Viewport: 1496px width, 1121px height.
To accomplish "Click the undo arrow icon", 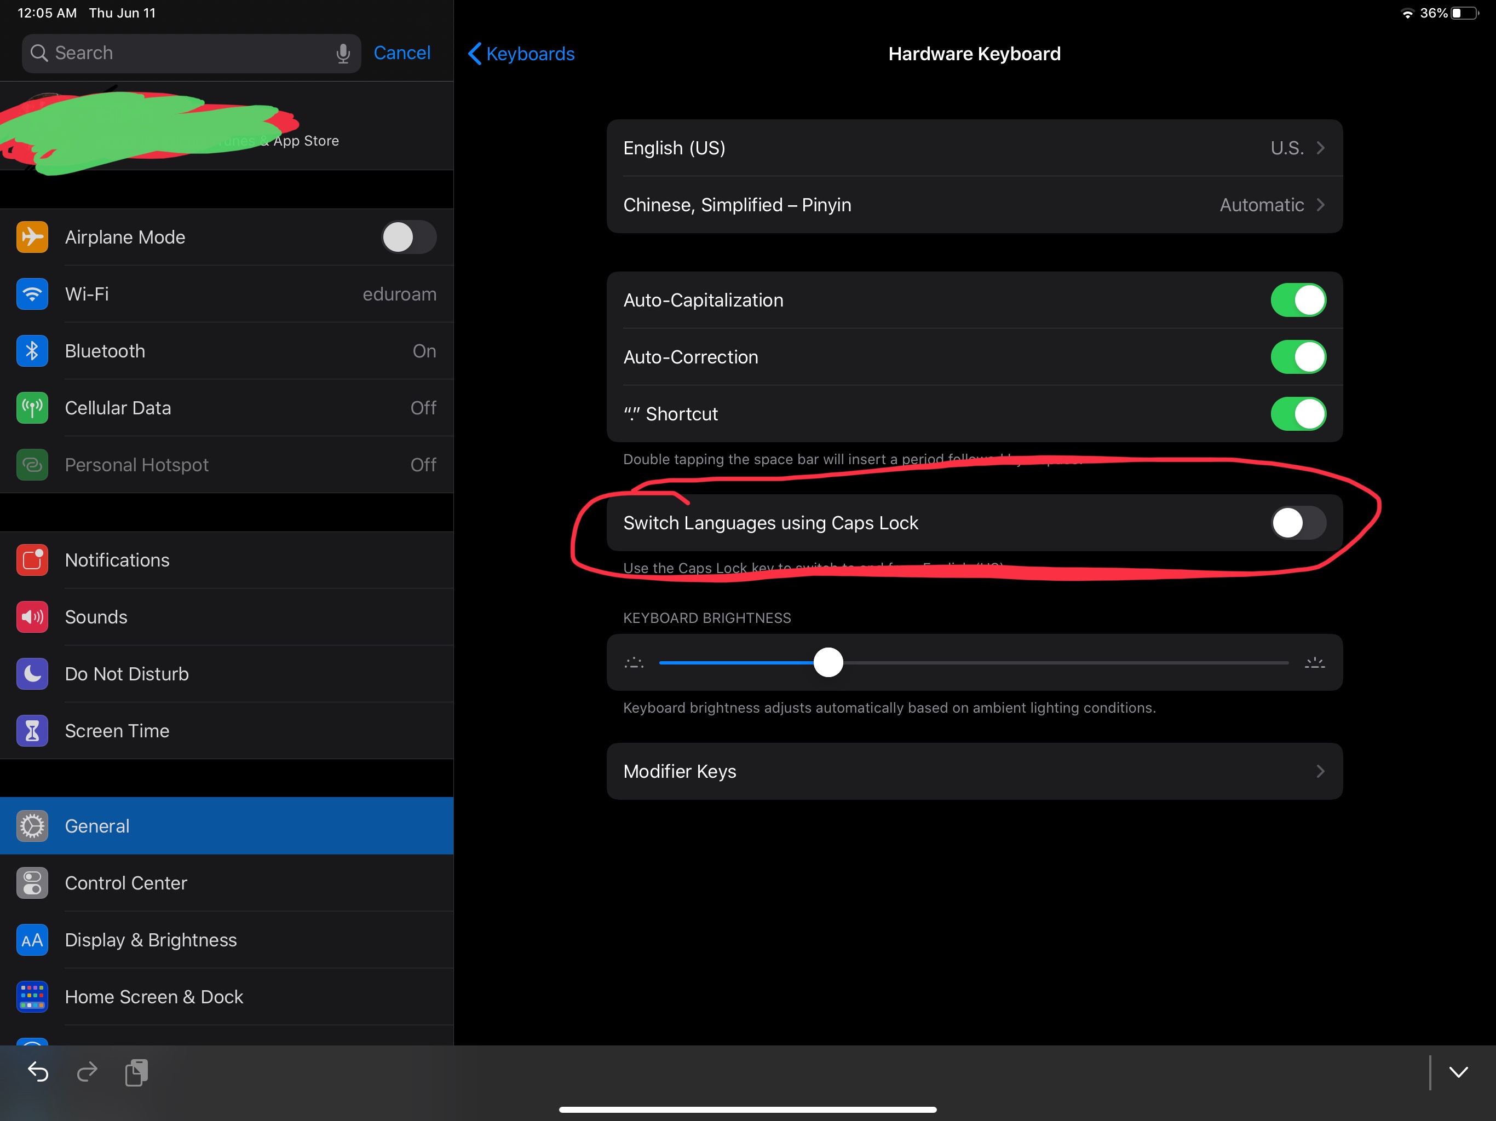I will pos(38,1072).
